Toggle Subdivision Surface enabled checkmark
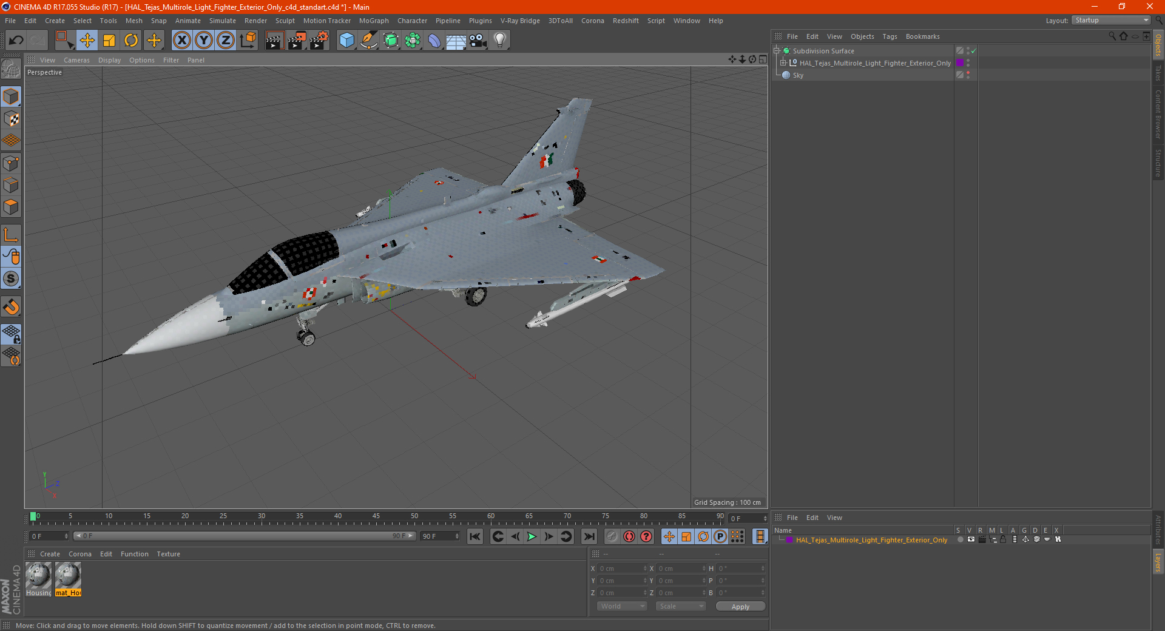The height and width of the screenshot is (631, 1165). tap(973, 51)
